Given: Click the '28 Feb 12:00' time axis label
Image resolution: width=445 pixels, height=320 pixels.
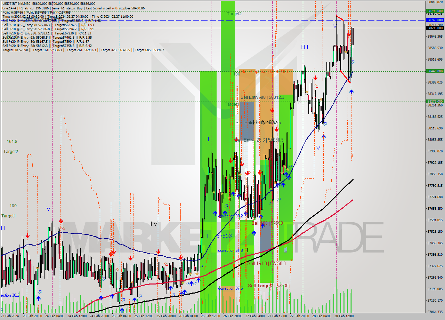Looking at the screenshot, I should point(344,316).
